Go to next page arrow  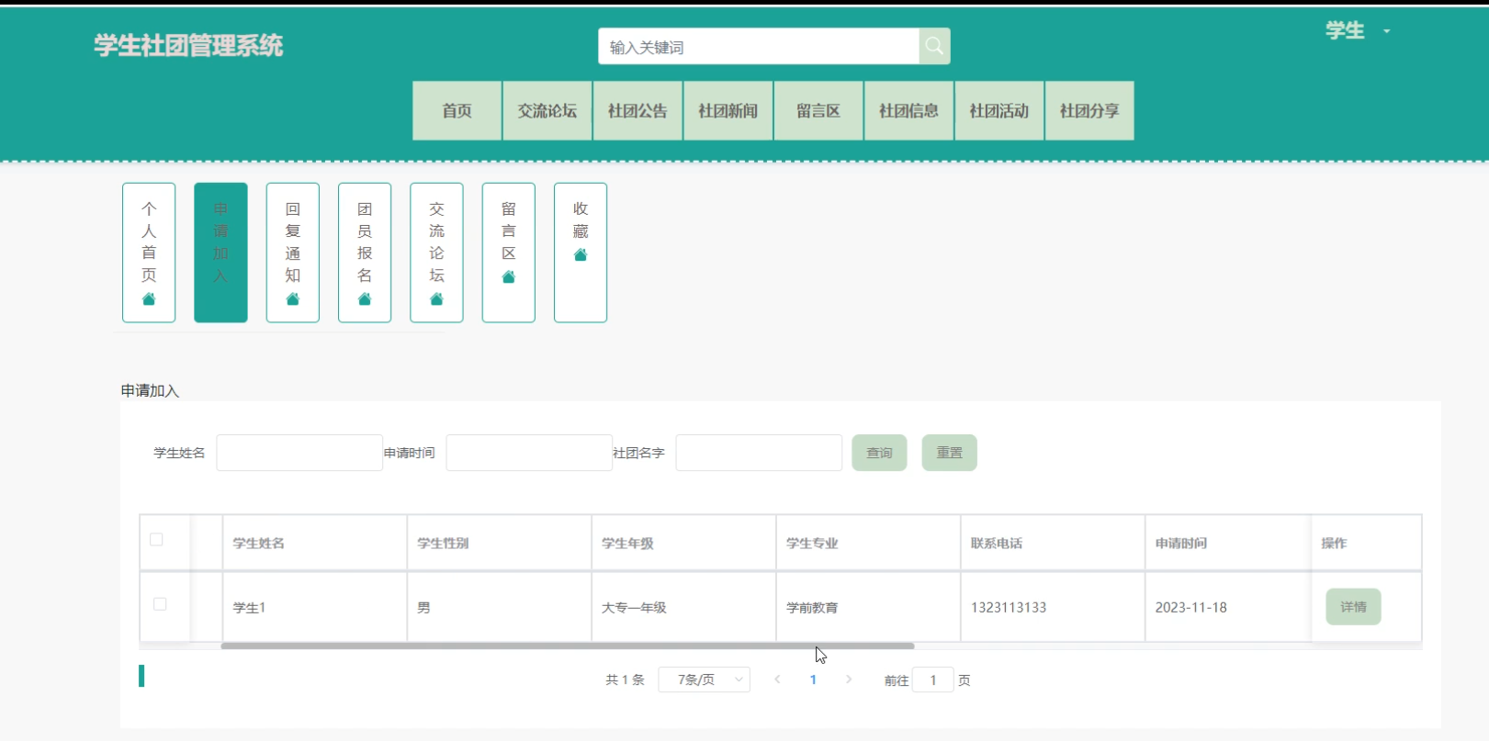tap(849, 679)
